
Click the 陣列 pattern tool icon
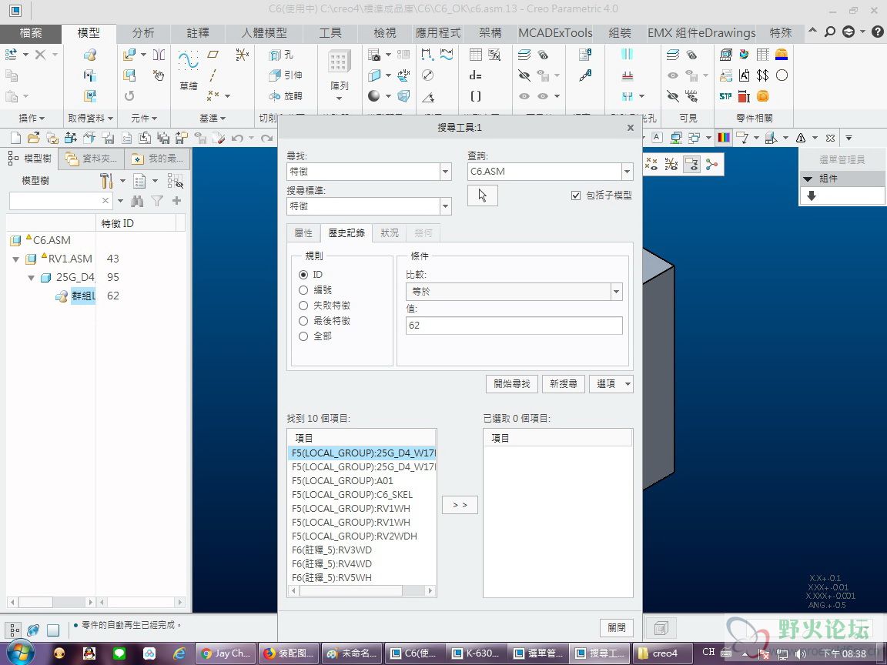[339, 62]
